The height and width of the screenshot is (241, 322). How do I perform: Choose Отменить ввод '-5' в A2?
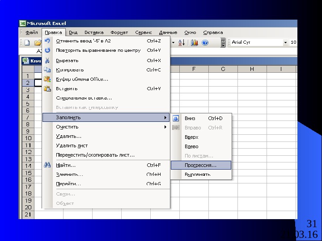tap(106, 41)
